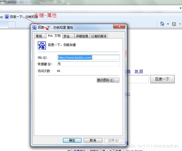Screen dimensions: 182x151
Task: Open the 以前的版本 tab
Action: point(99,36)
